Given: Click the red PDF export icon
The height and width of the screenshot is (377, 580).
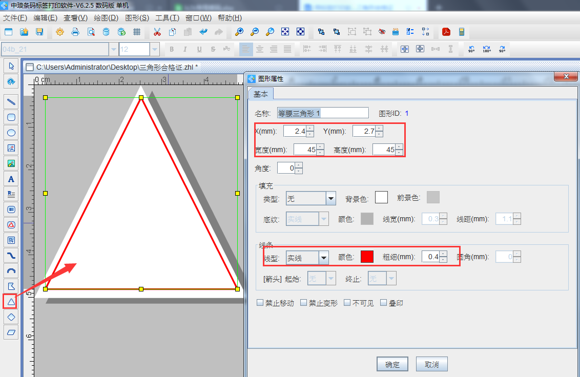Looking at the screenshot, I should 446,32.
